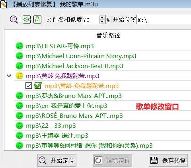Click the 保存修复 save button
The width and height of the screenshot is (191, 168).
tap(168, 160)
